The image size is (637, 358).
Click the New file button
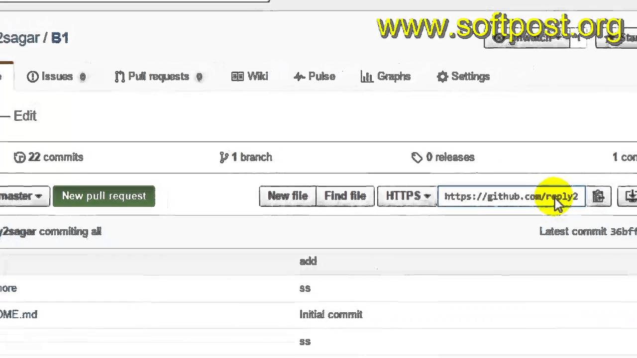pyautogui.click(x=288, y=196)
